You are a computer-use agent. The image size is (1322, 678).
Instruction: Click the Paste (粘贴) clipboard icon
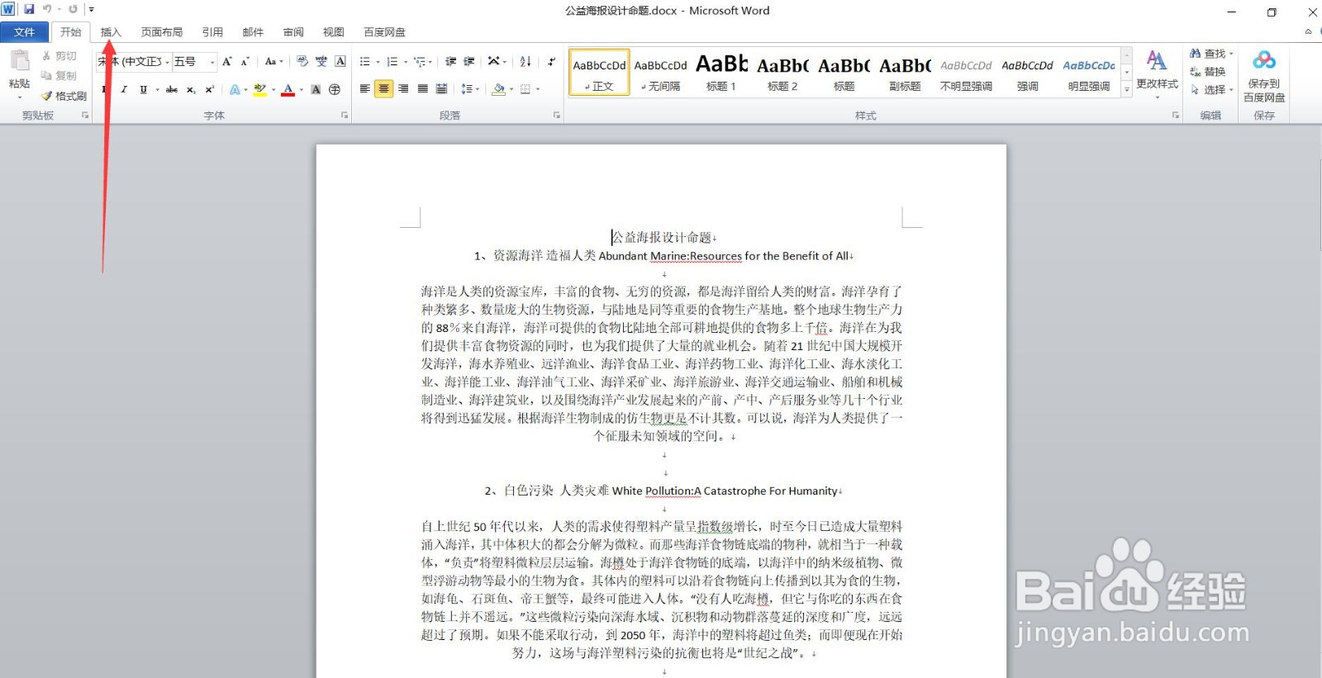coord(19,62)
